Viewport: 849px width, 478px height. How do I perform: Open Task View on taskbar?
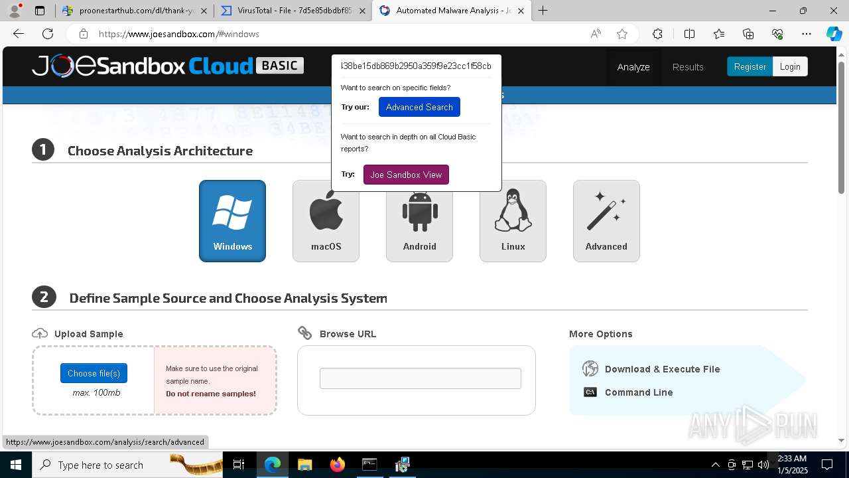239,465
